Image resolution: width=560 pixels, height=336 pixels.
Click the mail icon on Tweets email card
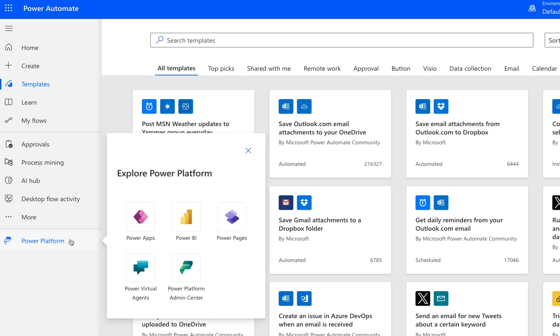coord(441,298)
